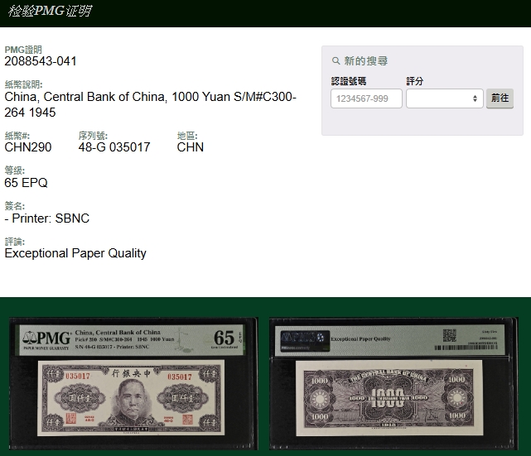This screenshot has width=531, height=456.
Task: Click the 新的搜尋 search panel heading
Action: point(366,61)
